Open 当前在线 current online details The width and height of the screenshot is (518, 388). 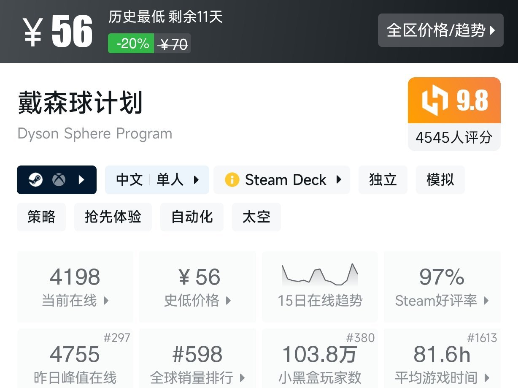(75, 287)
